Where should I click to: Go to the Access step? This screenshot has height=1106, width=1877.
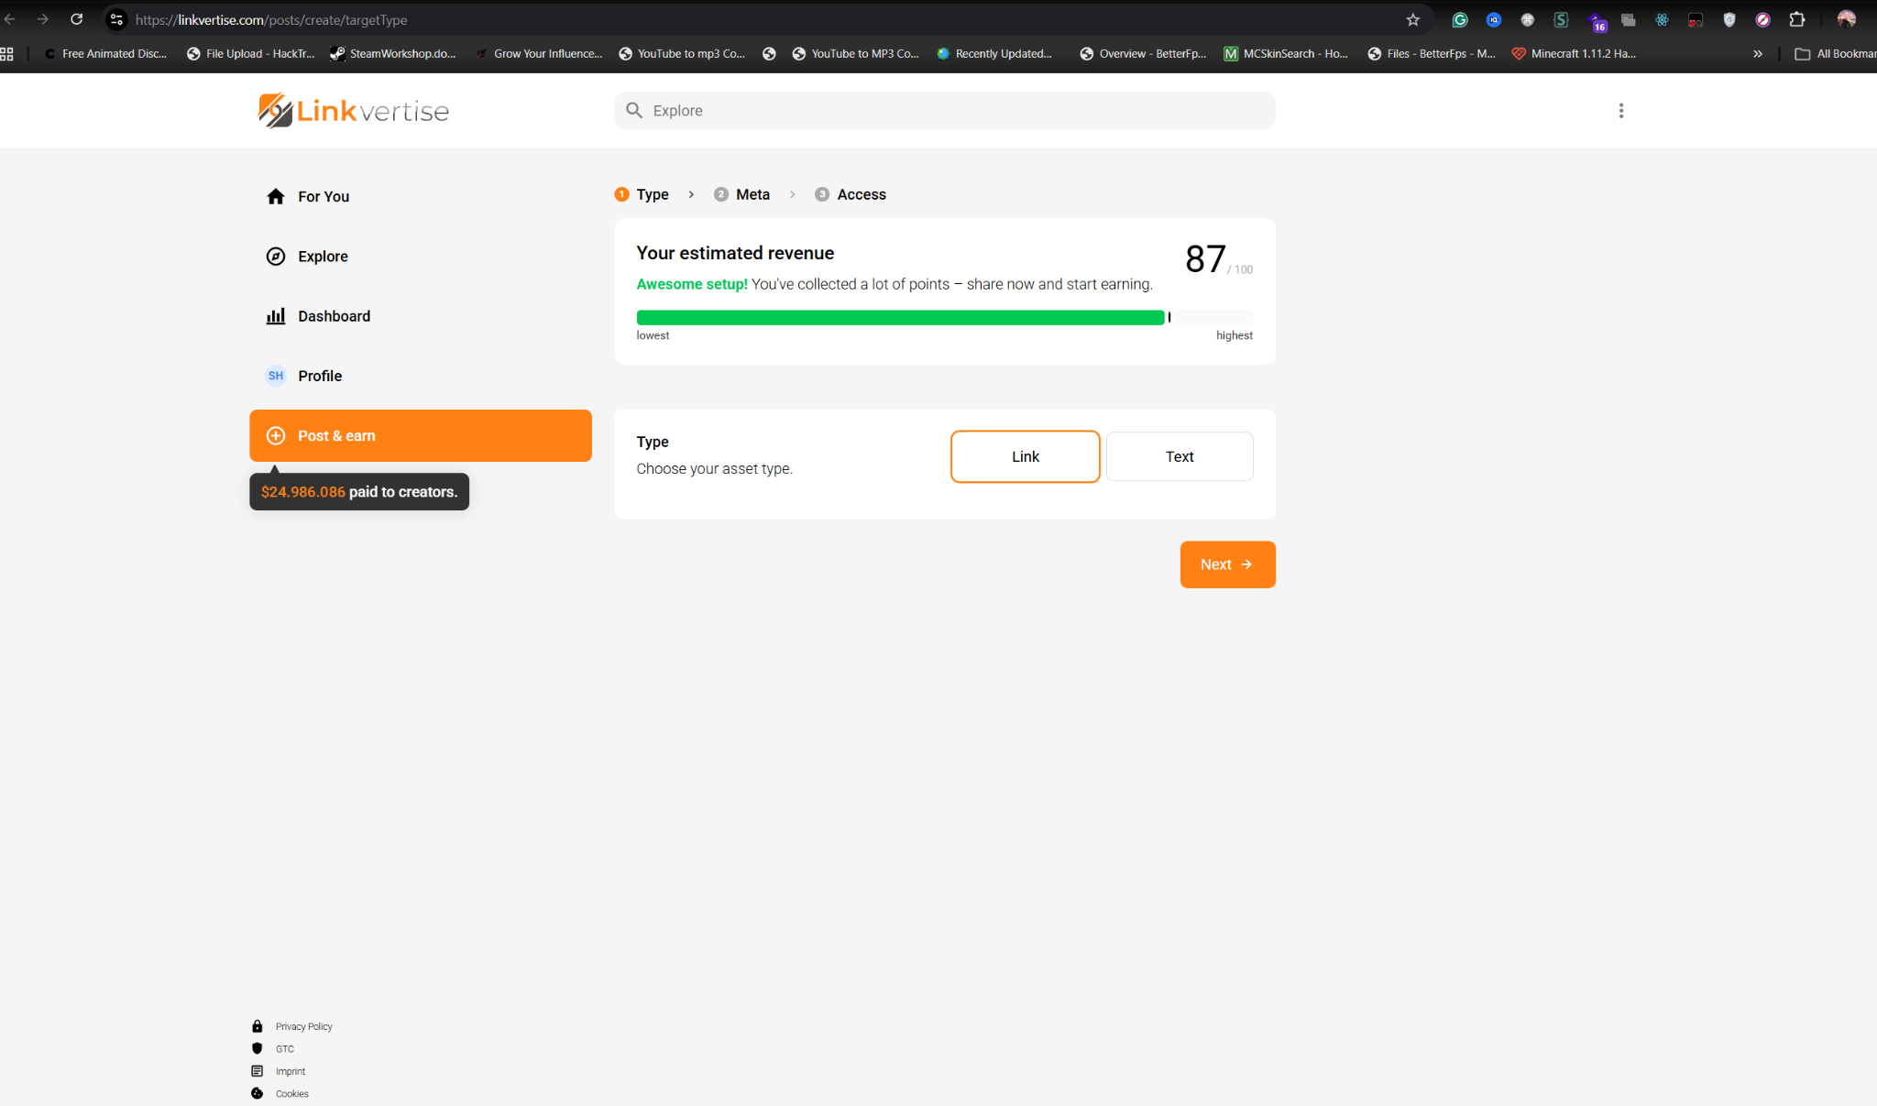(851, 194)
